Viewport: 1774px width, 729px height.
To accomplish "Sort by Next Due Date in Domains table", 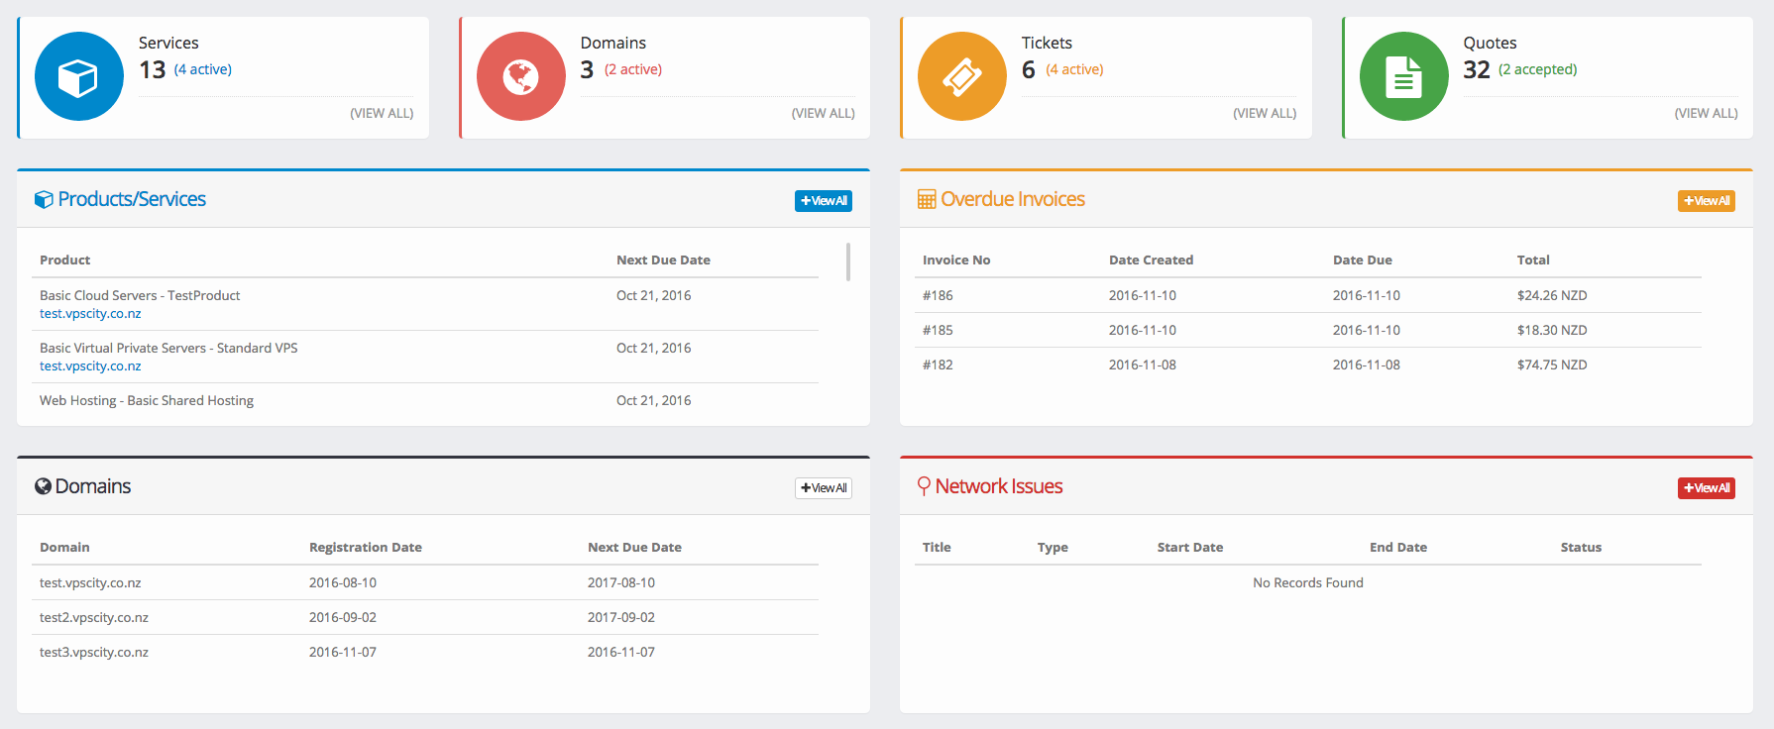I will (x=634, y=548).
